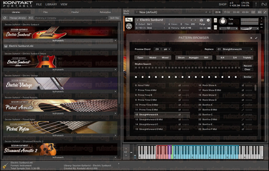This screenshot has height=171, width=269.
Task: Show the instrument info icon
Action: 208,20
